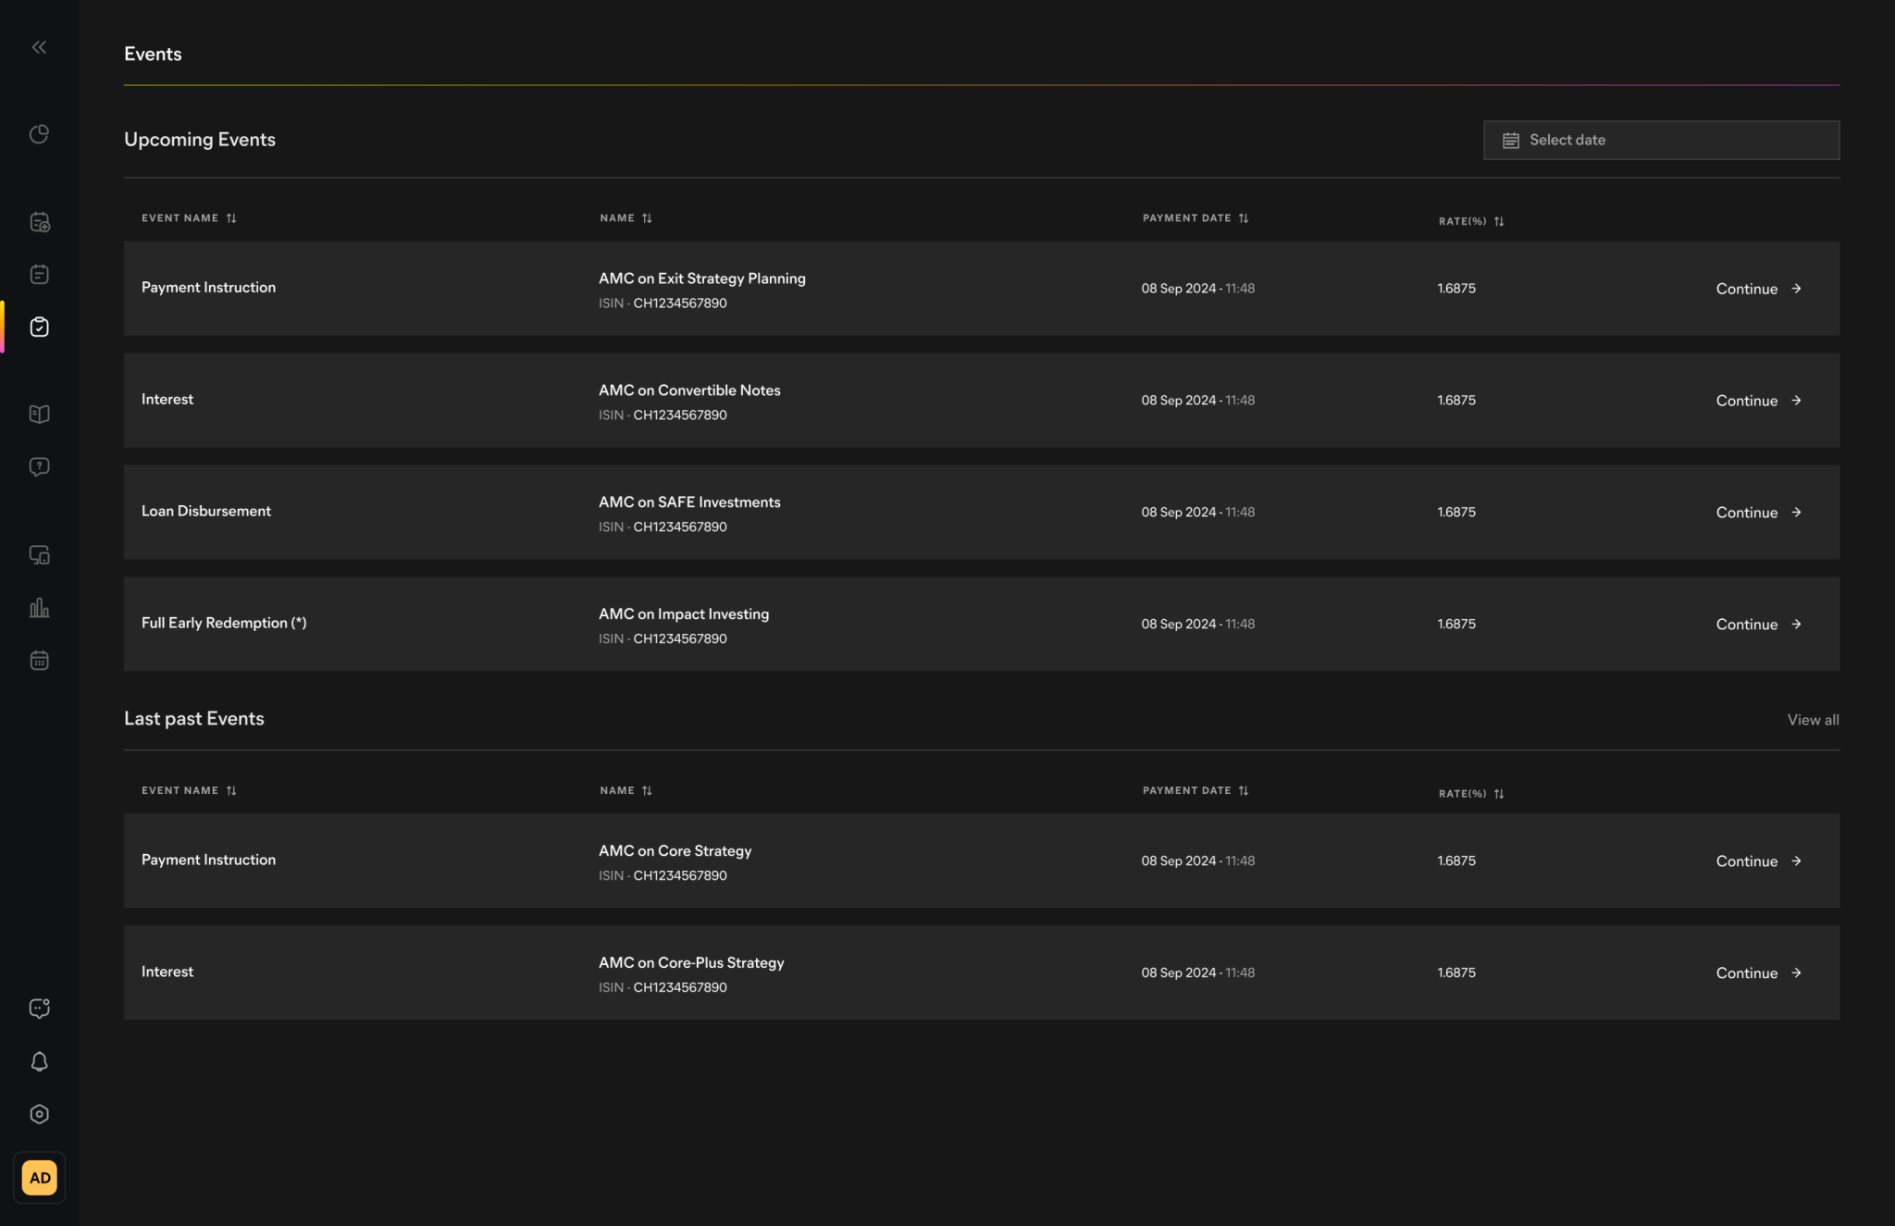Continue on AMC on Impact Investing
Screen dimensions: 1895x1226
1758,625
